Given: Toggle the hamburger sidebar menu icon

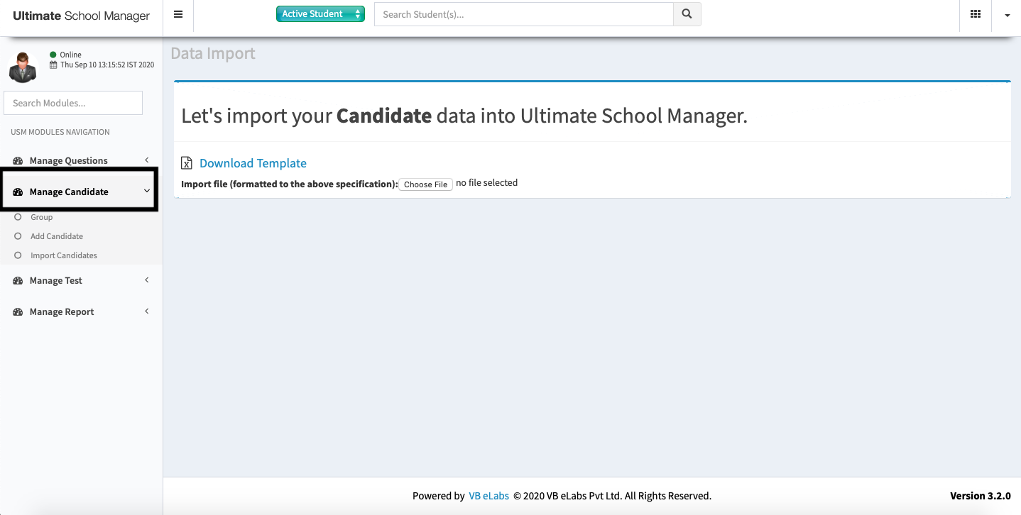Looking at the screenshot, I should coord(178,14).
